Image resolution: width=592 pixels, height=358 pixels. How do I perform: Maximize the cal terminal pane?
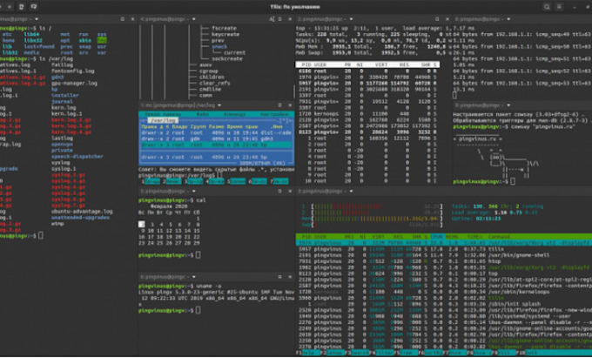pyautogui.click(x=280, y=192)
